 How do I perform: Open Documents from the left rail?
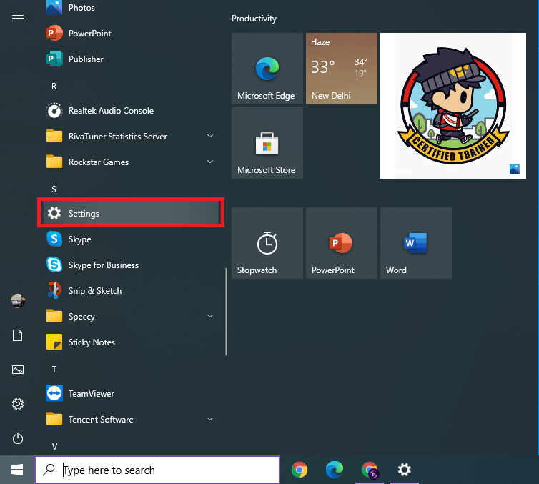click(18, 335)
